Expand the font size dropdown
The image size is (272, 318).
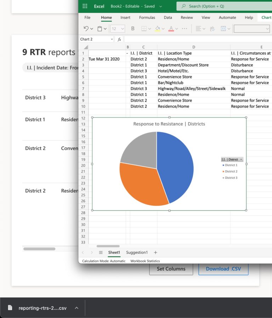[x=123, y=29]
